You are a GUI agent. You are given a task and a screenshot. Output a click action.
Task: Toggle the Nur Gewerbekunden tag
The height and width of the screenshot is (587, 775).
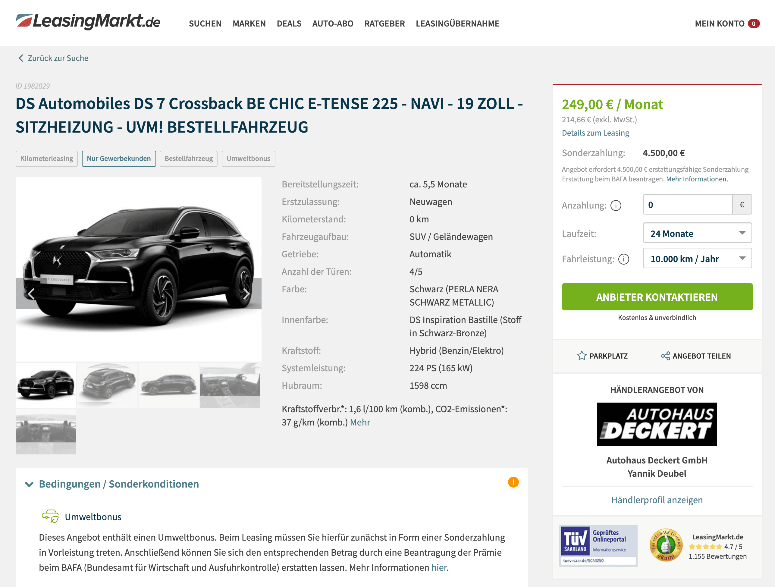point(119,159)
